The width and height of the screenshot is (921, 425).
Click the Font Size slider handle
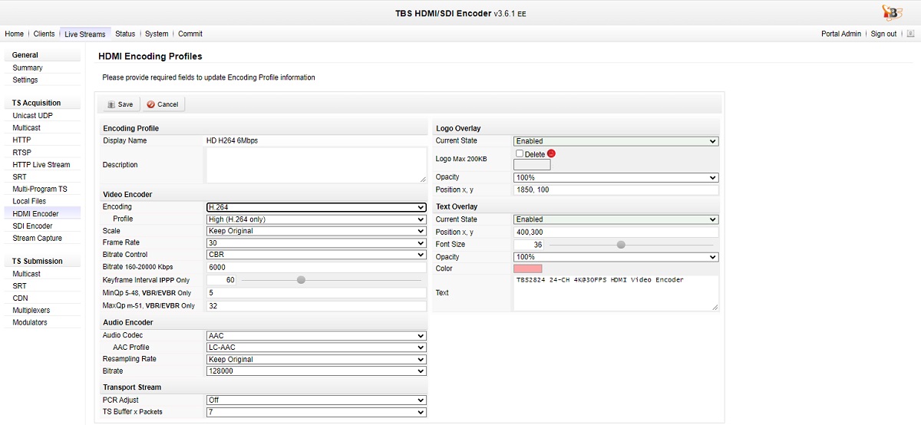(621, 245)
